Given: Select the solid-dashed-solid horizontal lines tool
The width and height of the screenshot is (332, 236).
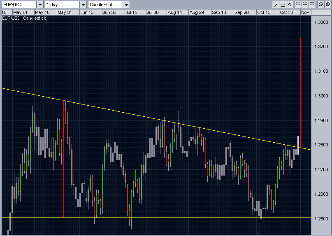Looking at the screenshot, I should (x=283, y=5).
